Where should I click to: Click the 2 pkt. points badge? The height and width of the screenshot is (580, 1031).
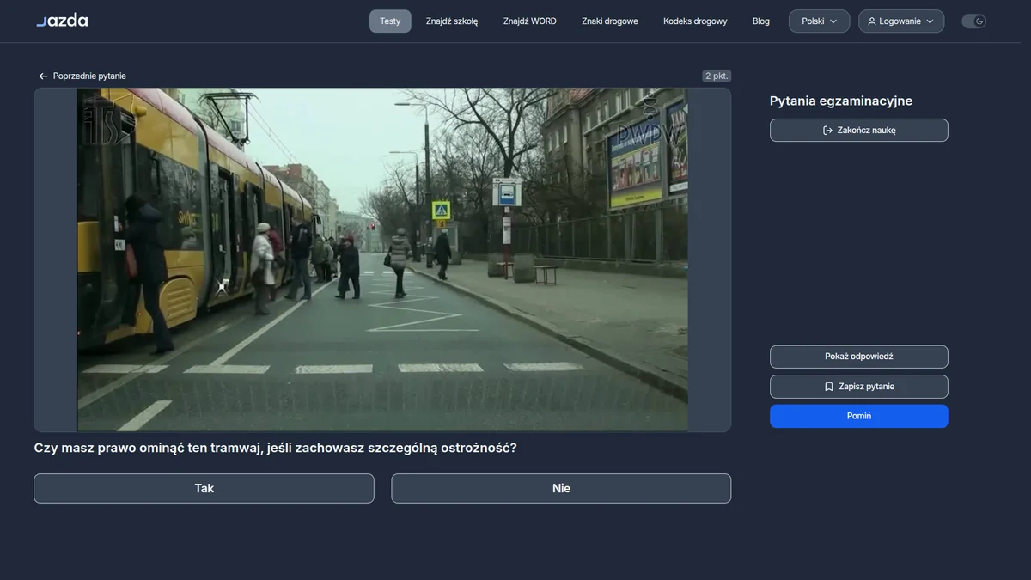[717, 76]
